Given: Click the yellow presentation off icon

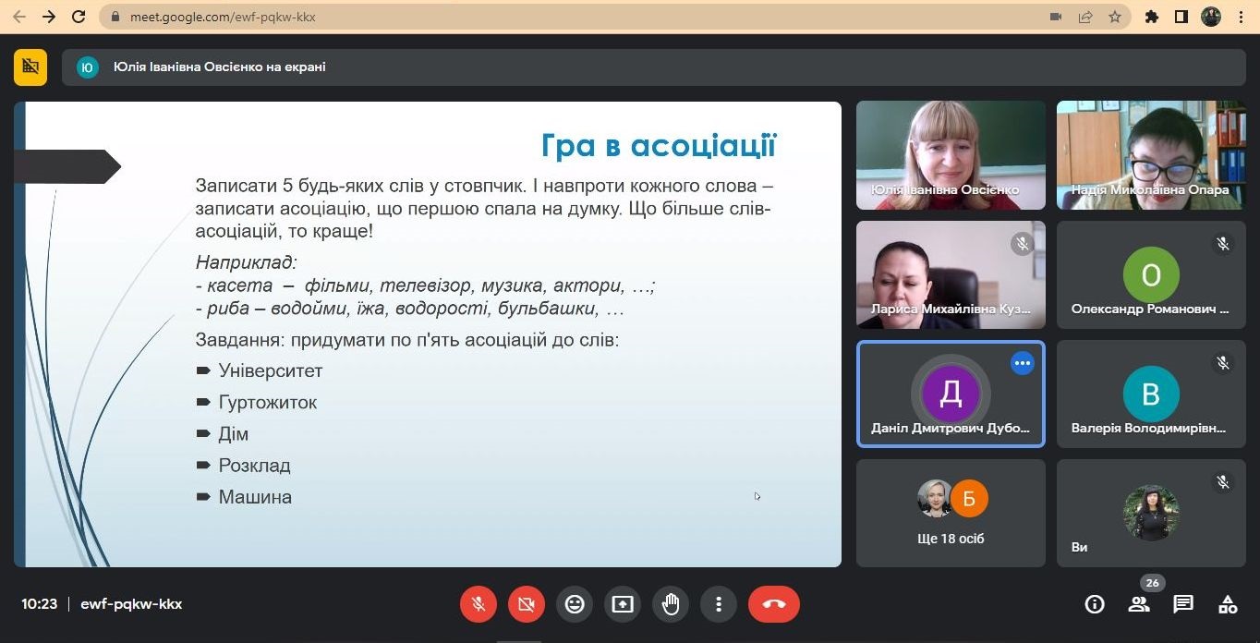Looking at the screenshot, I should (x=30, y=67).
